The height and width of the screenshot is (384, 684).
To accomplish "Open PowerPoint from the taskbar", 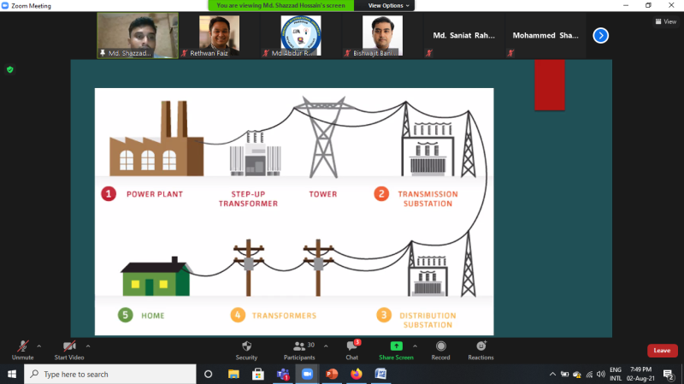I will [x=332, y=374].
